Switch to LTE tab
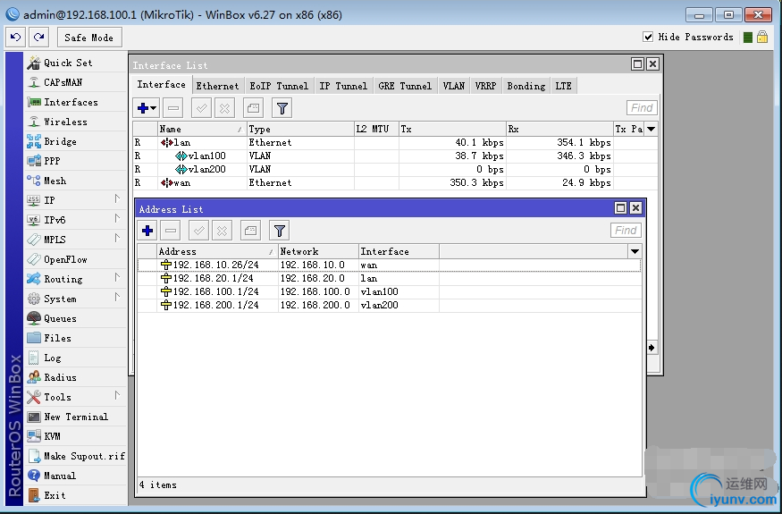This screenshot has height=514, width=782. pyautogui.click(x=564, y=86)
